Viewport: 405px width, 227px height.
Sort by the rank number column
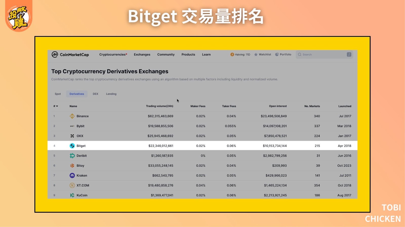pyautogui.click(x=56, y=106)
